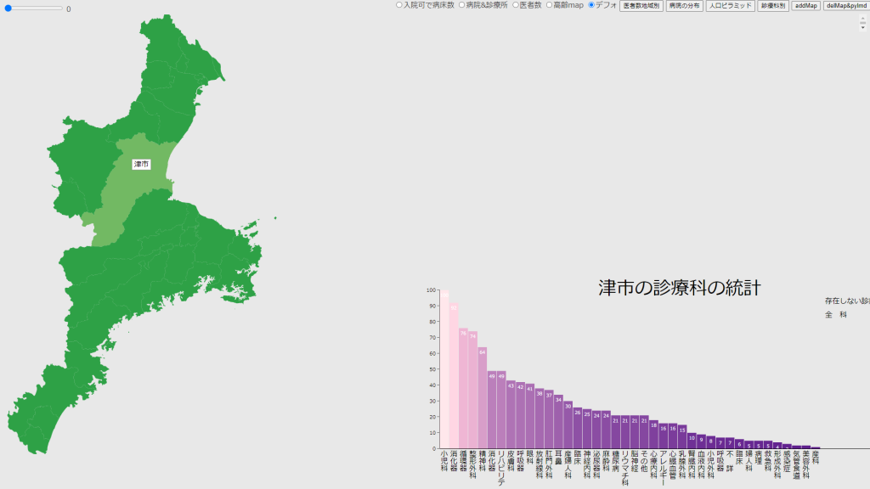The image size is (870, 489).
Task: Show the 人口ピラミッド chart button
Action: pos(730,6)
